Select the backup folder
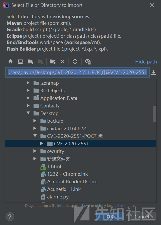Viewport: 161px width, 225px height. pos(55,121)
